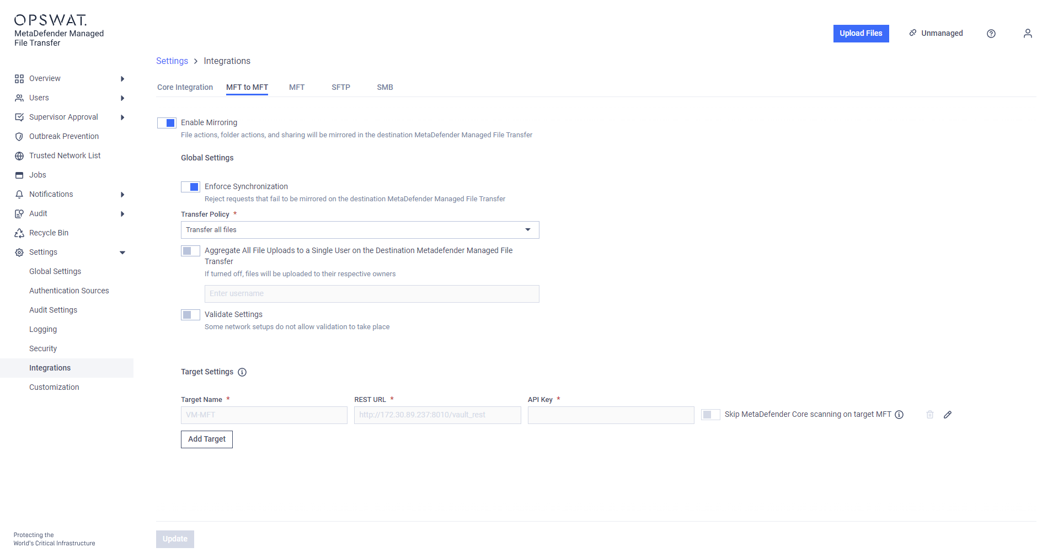Click the Settings gear icon
This screenshot has height=558, width=1053.
tap(19, 253)
